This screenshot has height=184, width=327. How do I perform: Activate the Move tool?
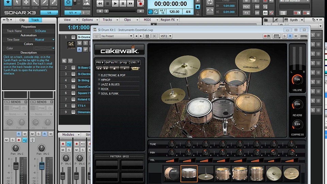26,2
